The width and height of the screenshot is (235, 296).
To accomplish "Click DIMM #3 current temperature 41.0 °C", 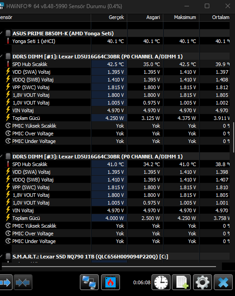I will [115, 164].
